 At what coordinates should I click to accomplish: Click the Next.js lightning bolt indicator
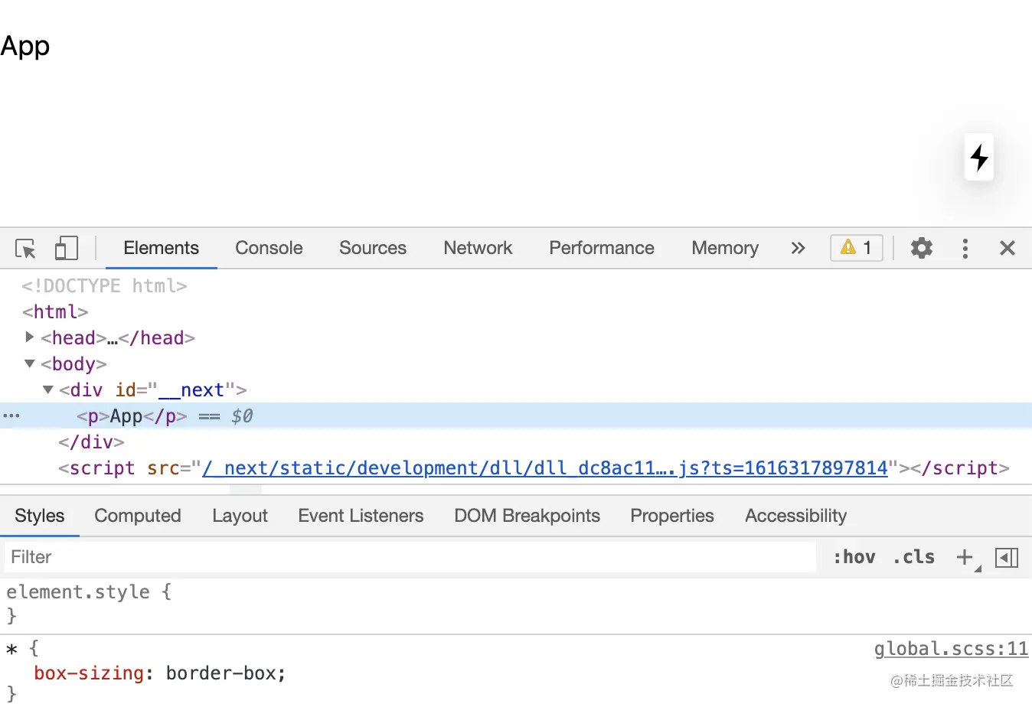tap(979, 158)
